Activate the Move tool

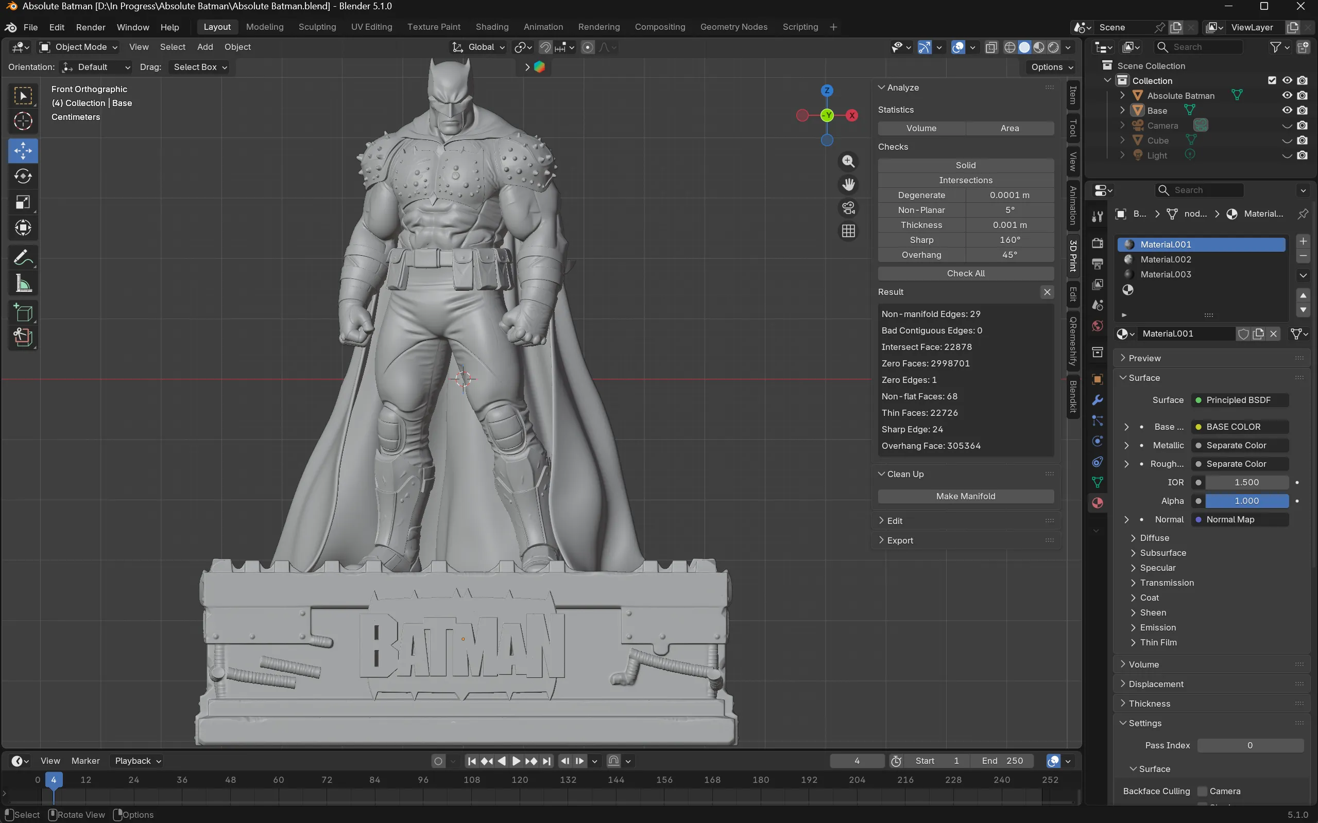tap(23, 151)
